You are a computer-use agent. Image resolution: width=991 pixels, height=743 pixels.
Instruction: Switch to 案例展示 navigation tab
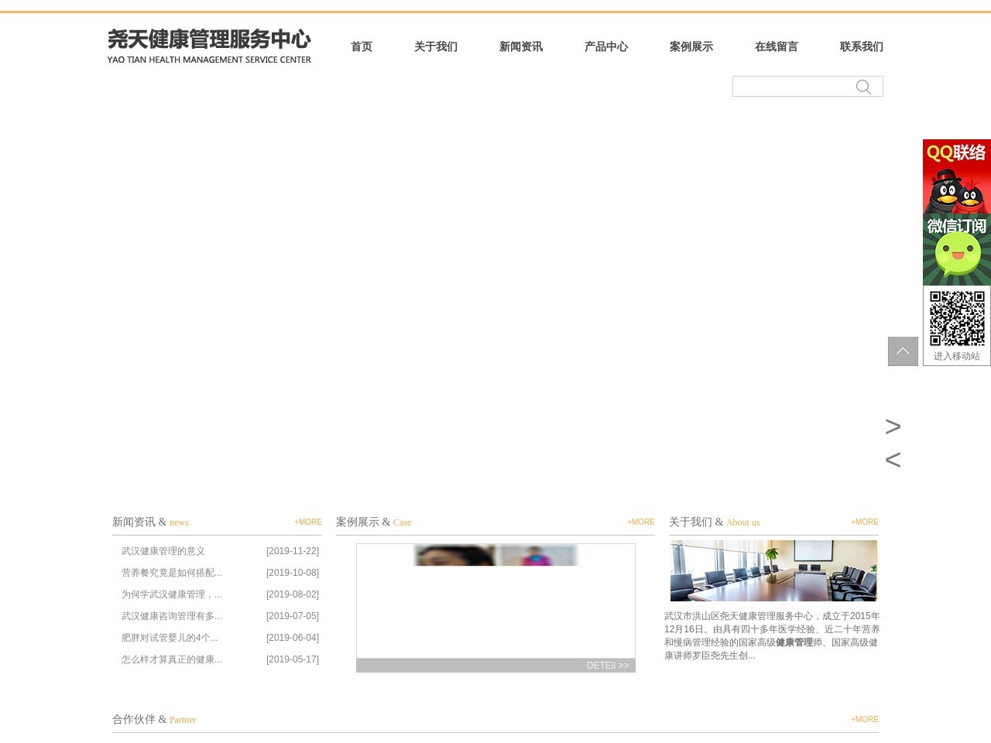point(691,46)
